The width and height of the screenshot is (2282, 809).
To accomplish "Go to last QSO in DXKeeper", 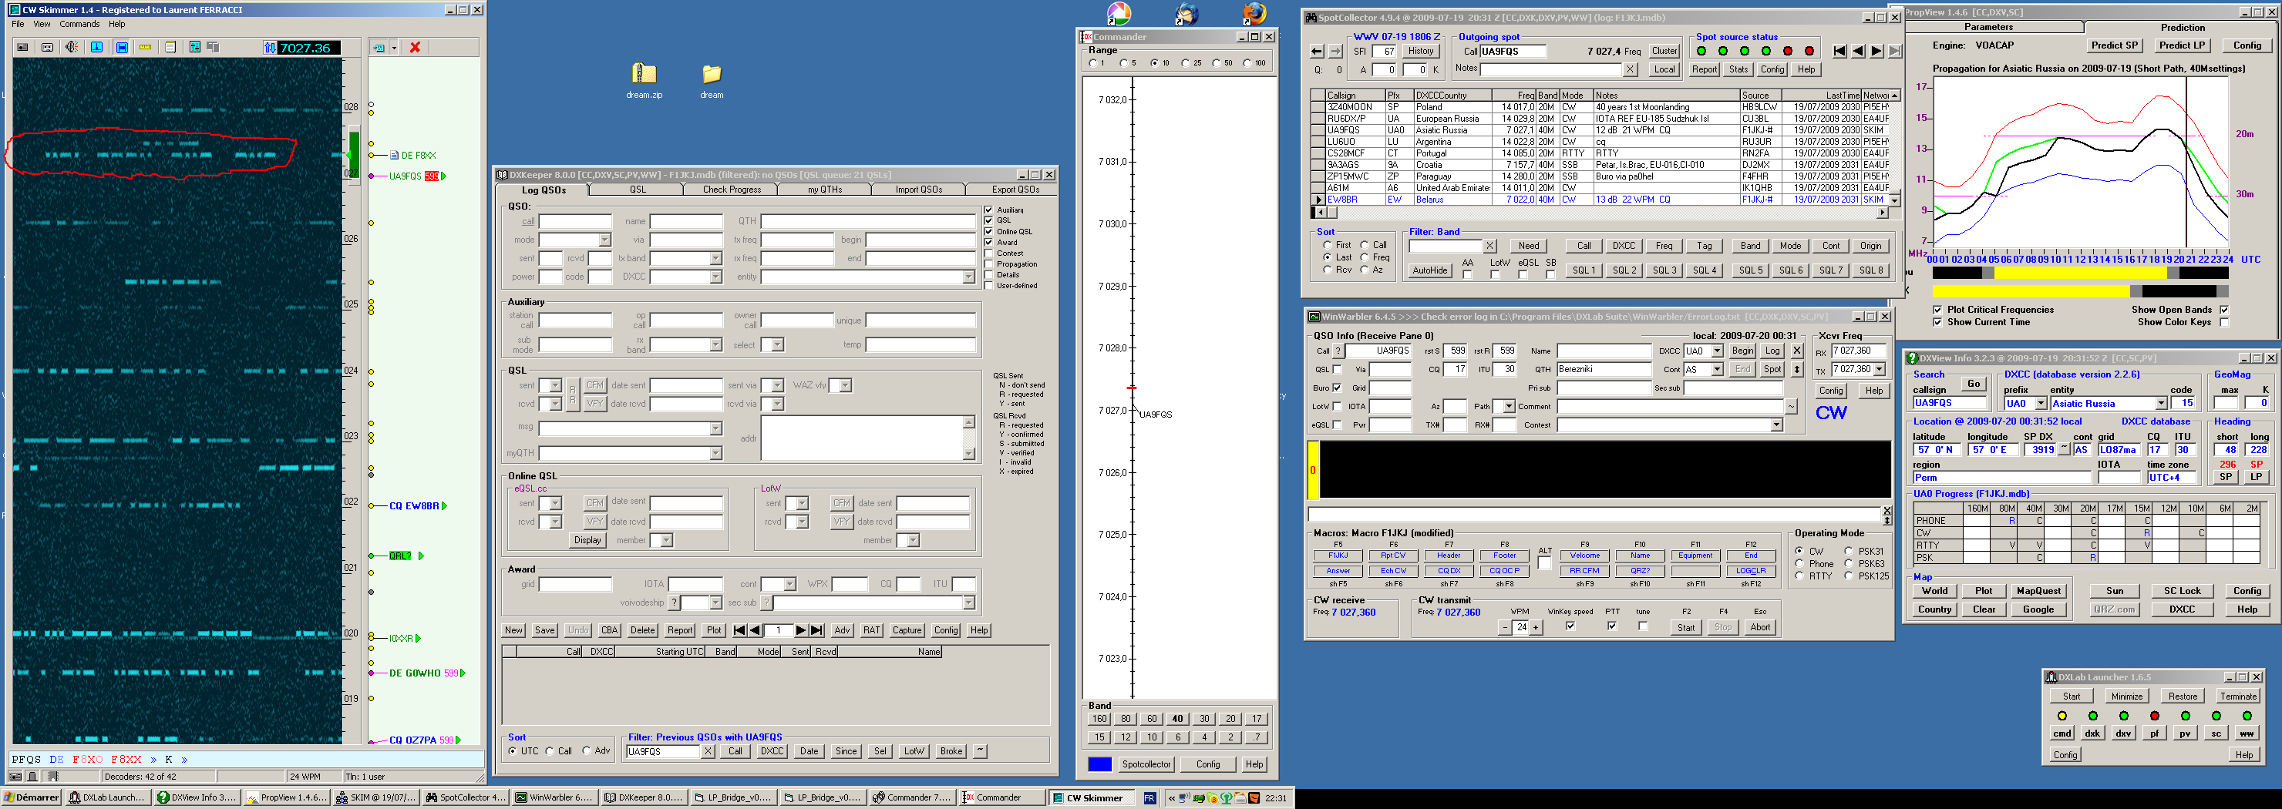I will (x=816, y=630).
